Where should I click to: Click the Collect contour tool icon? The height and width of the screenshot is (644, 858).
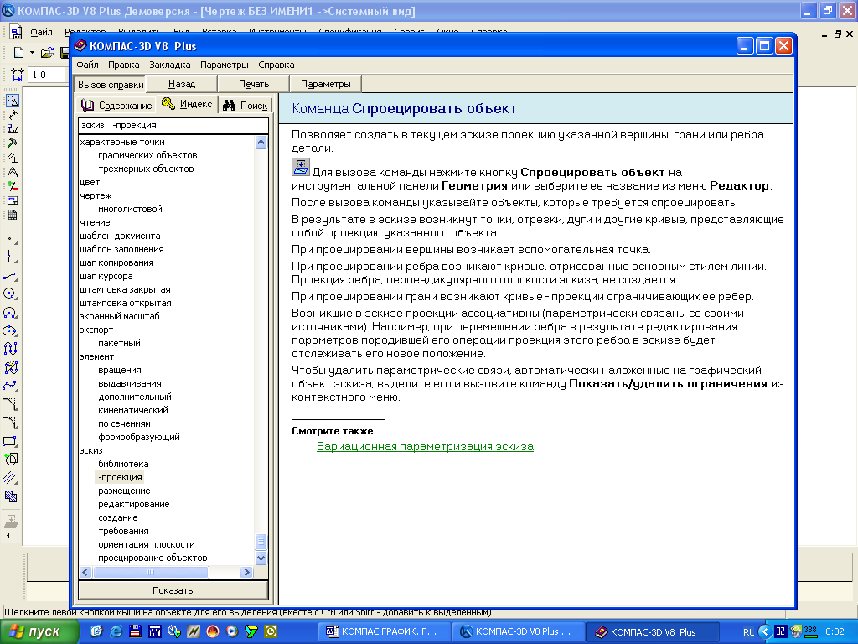coord(10,459)
